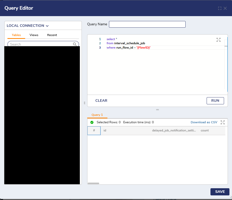232x200 pixels.
Task: Click the Download as CSV link
Action: [x=204, y=122]
